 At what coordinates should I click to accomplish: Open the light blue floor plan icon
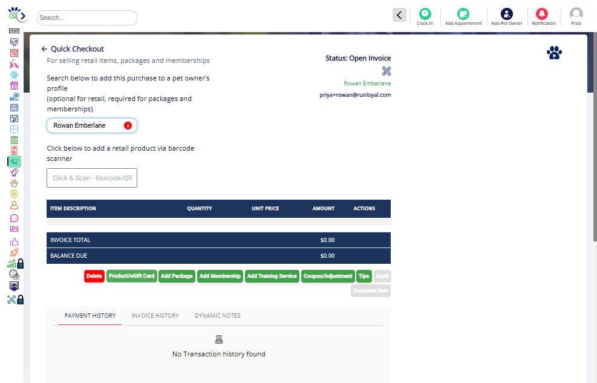tap(14, 129)
